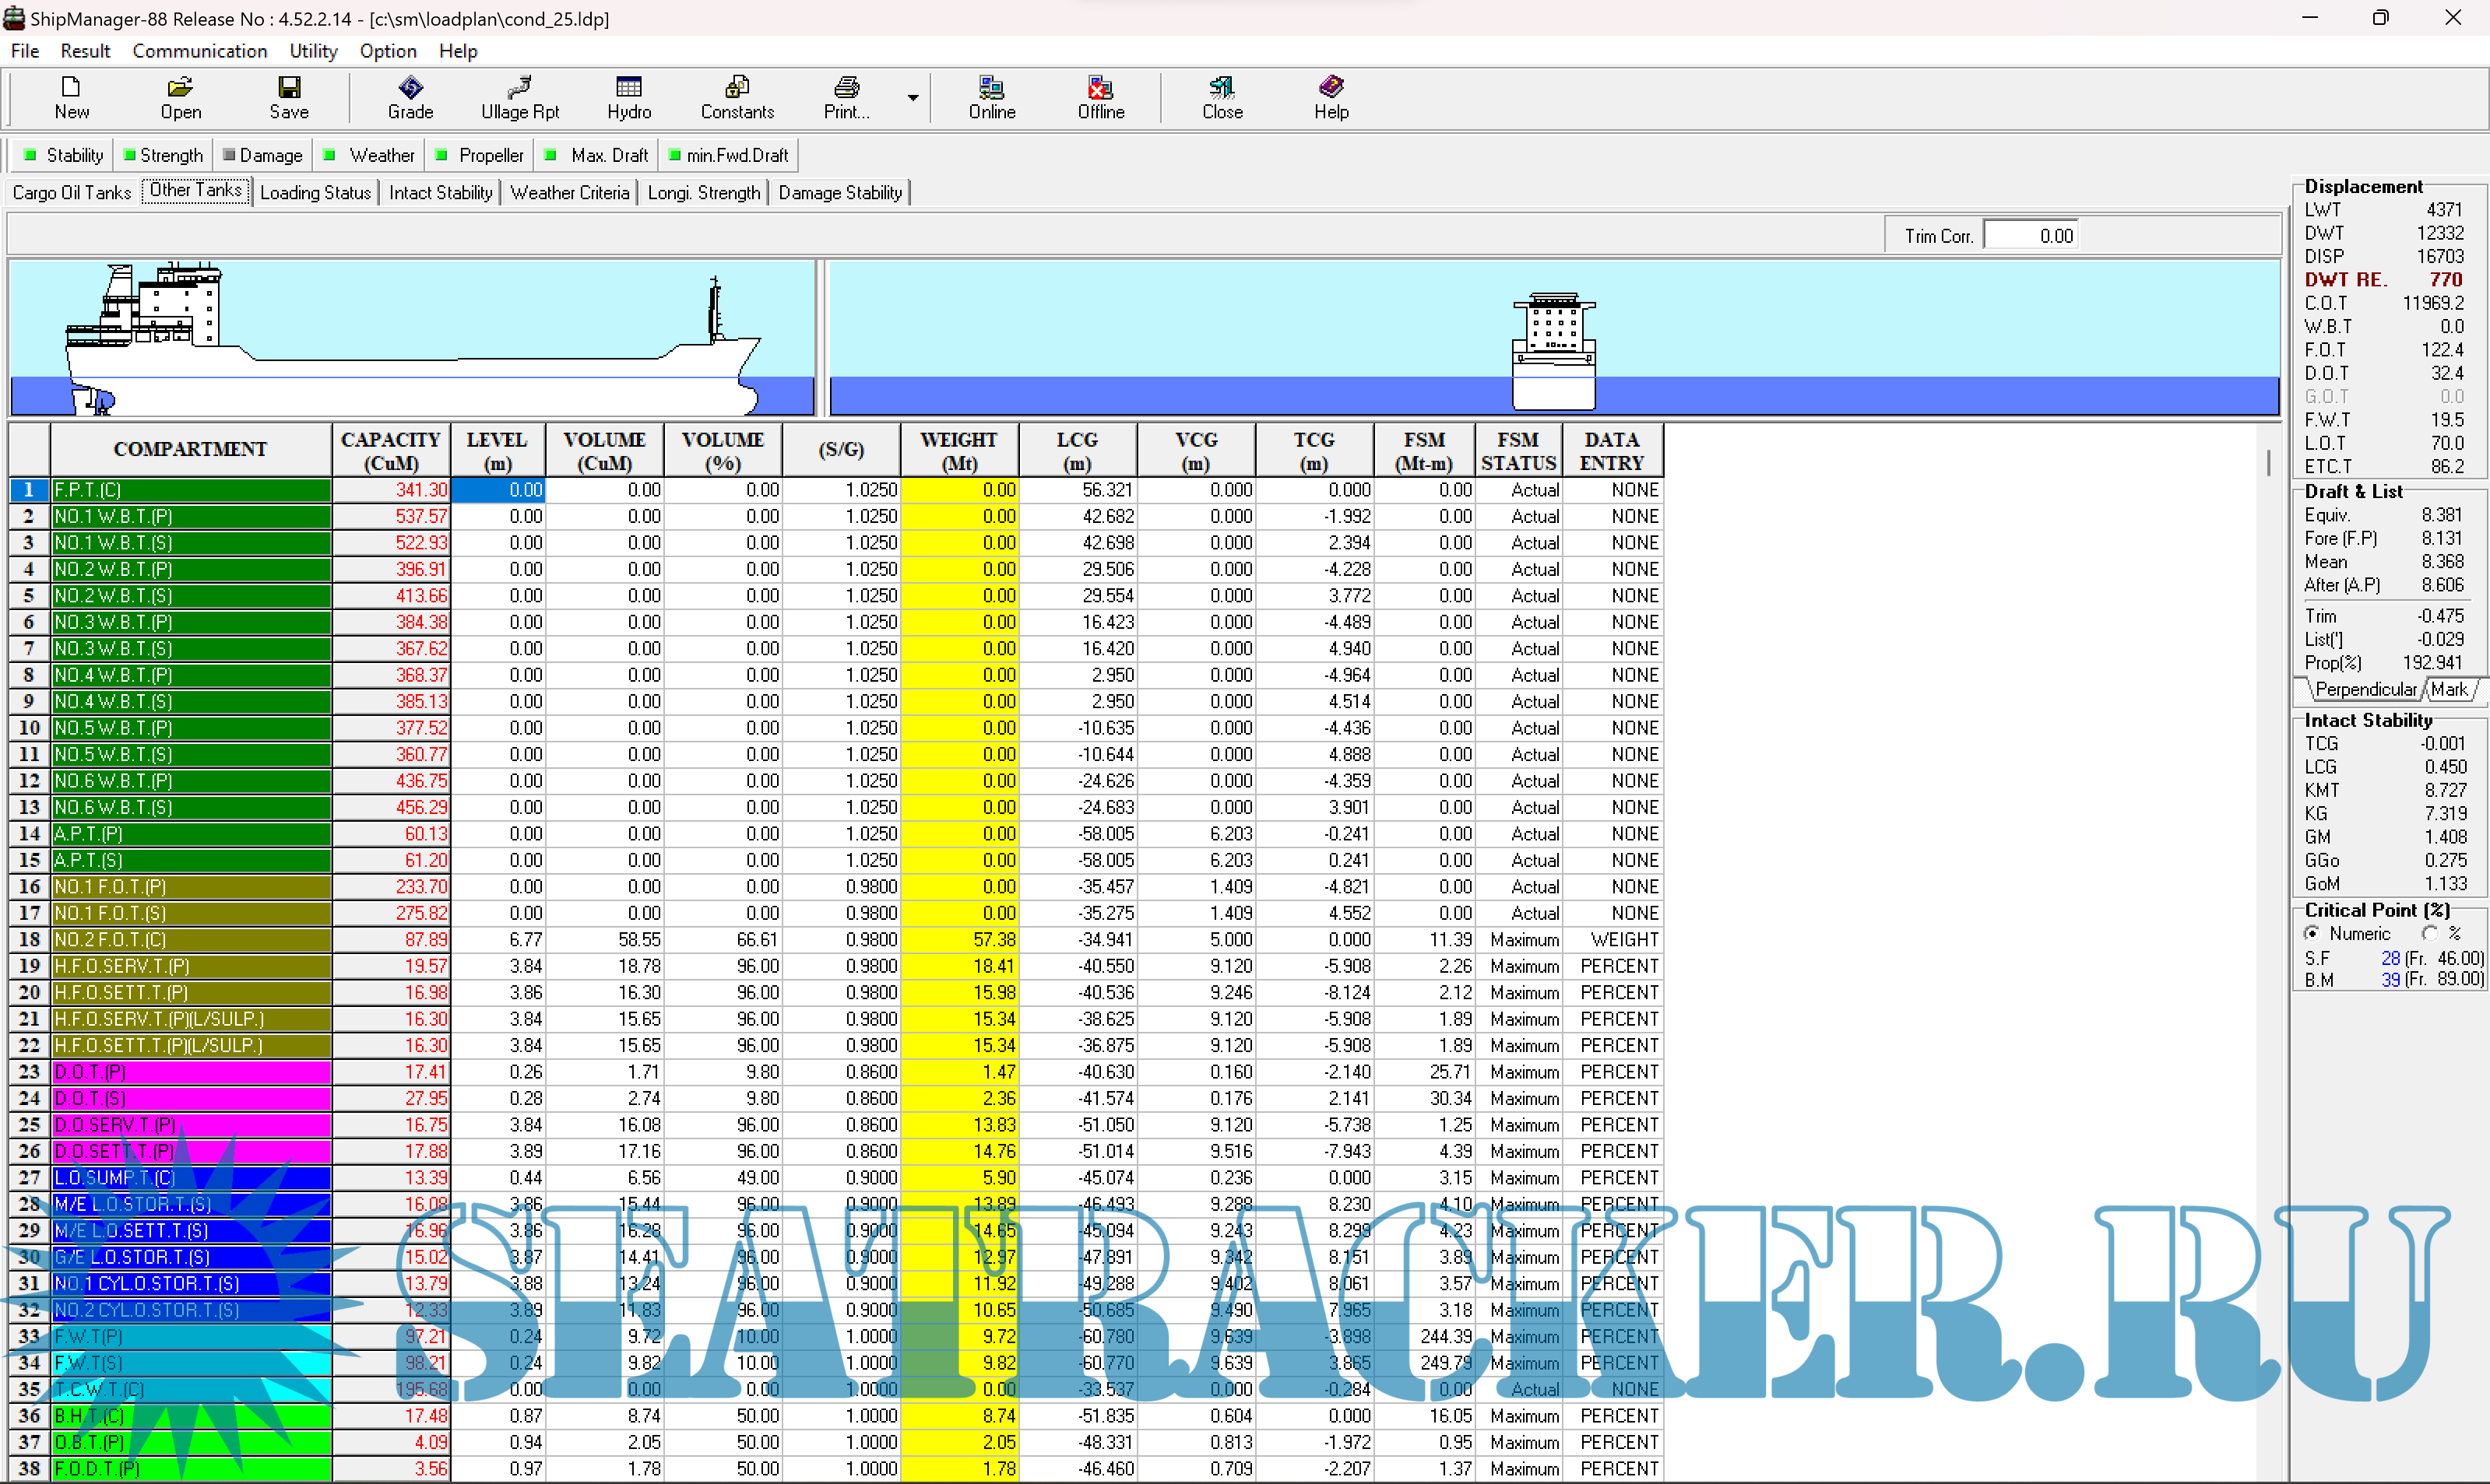
Task: Select the Numeric radio button under Critical Point
Action: (x=2312, y=933)
